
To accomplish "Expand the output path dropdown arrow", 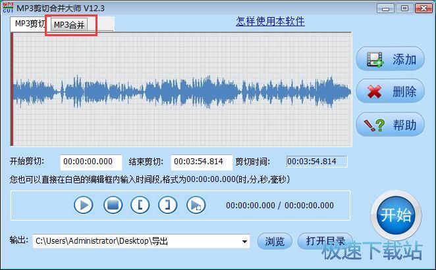I will click(x=244, y=241).
